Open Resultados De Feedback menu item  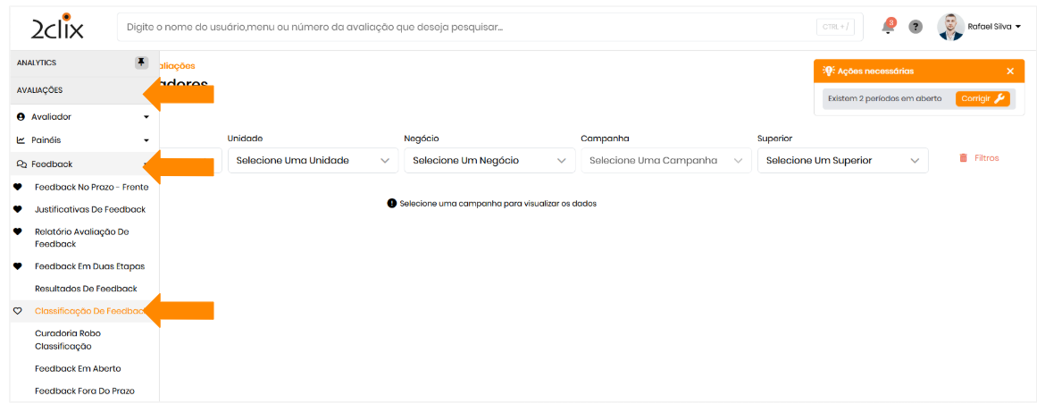(x=86, y=289)
